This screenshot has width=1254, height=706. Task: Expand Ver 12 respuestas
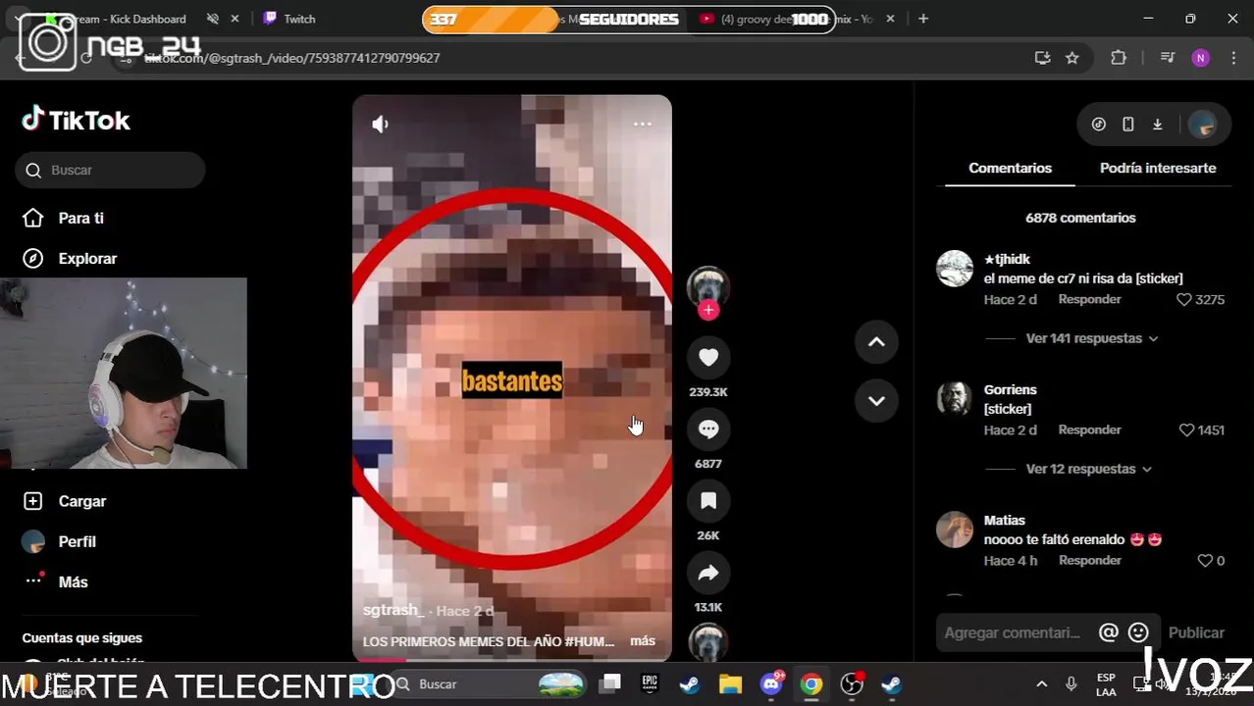pyautogui.click(x=1087, y=469)
